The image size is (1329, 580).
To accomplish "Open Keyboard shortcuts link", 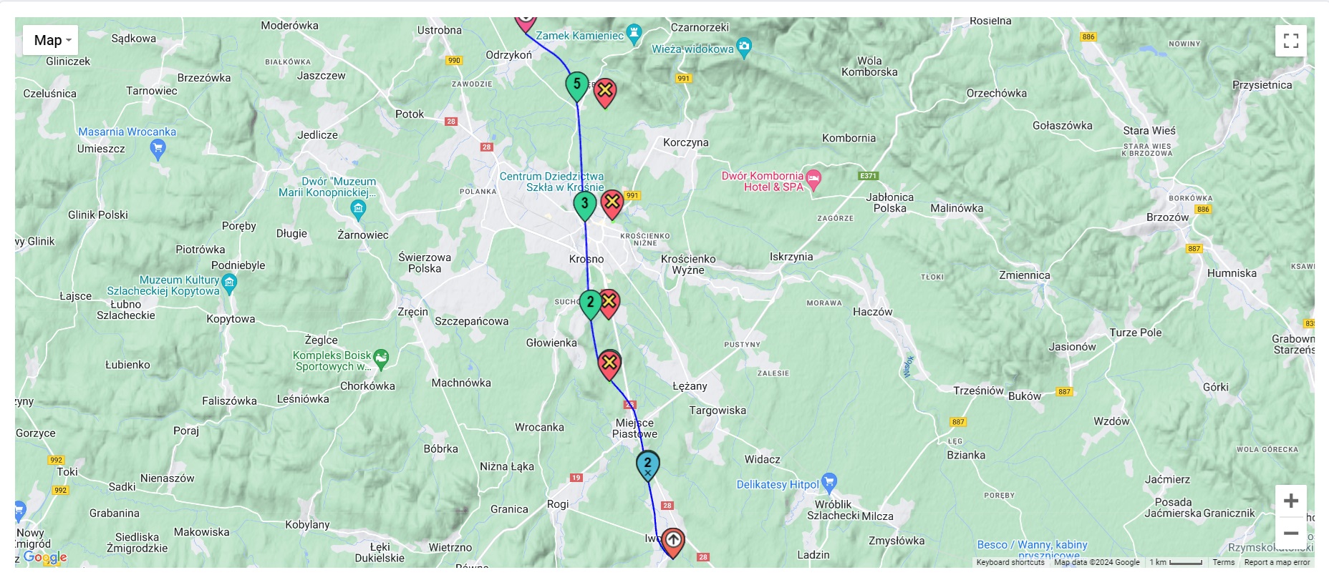I will pos(1010,562).
